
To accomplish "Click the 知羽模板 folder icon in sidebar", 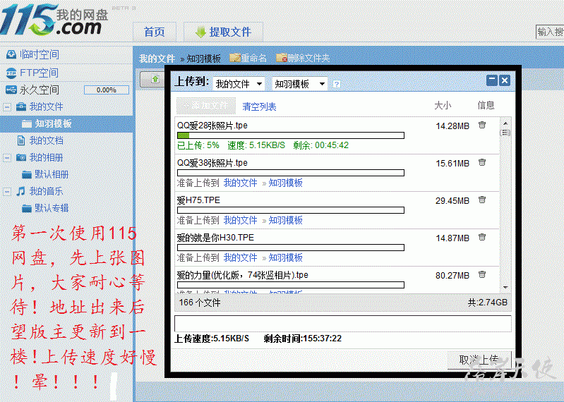I will 27,124.
